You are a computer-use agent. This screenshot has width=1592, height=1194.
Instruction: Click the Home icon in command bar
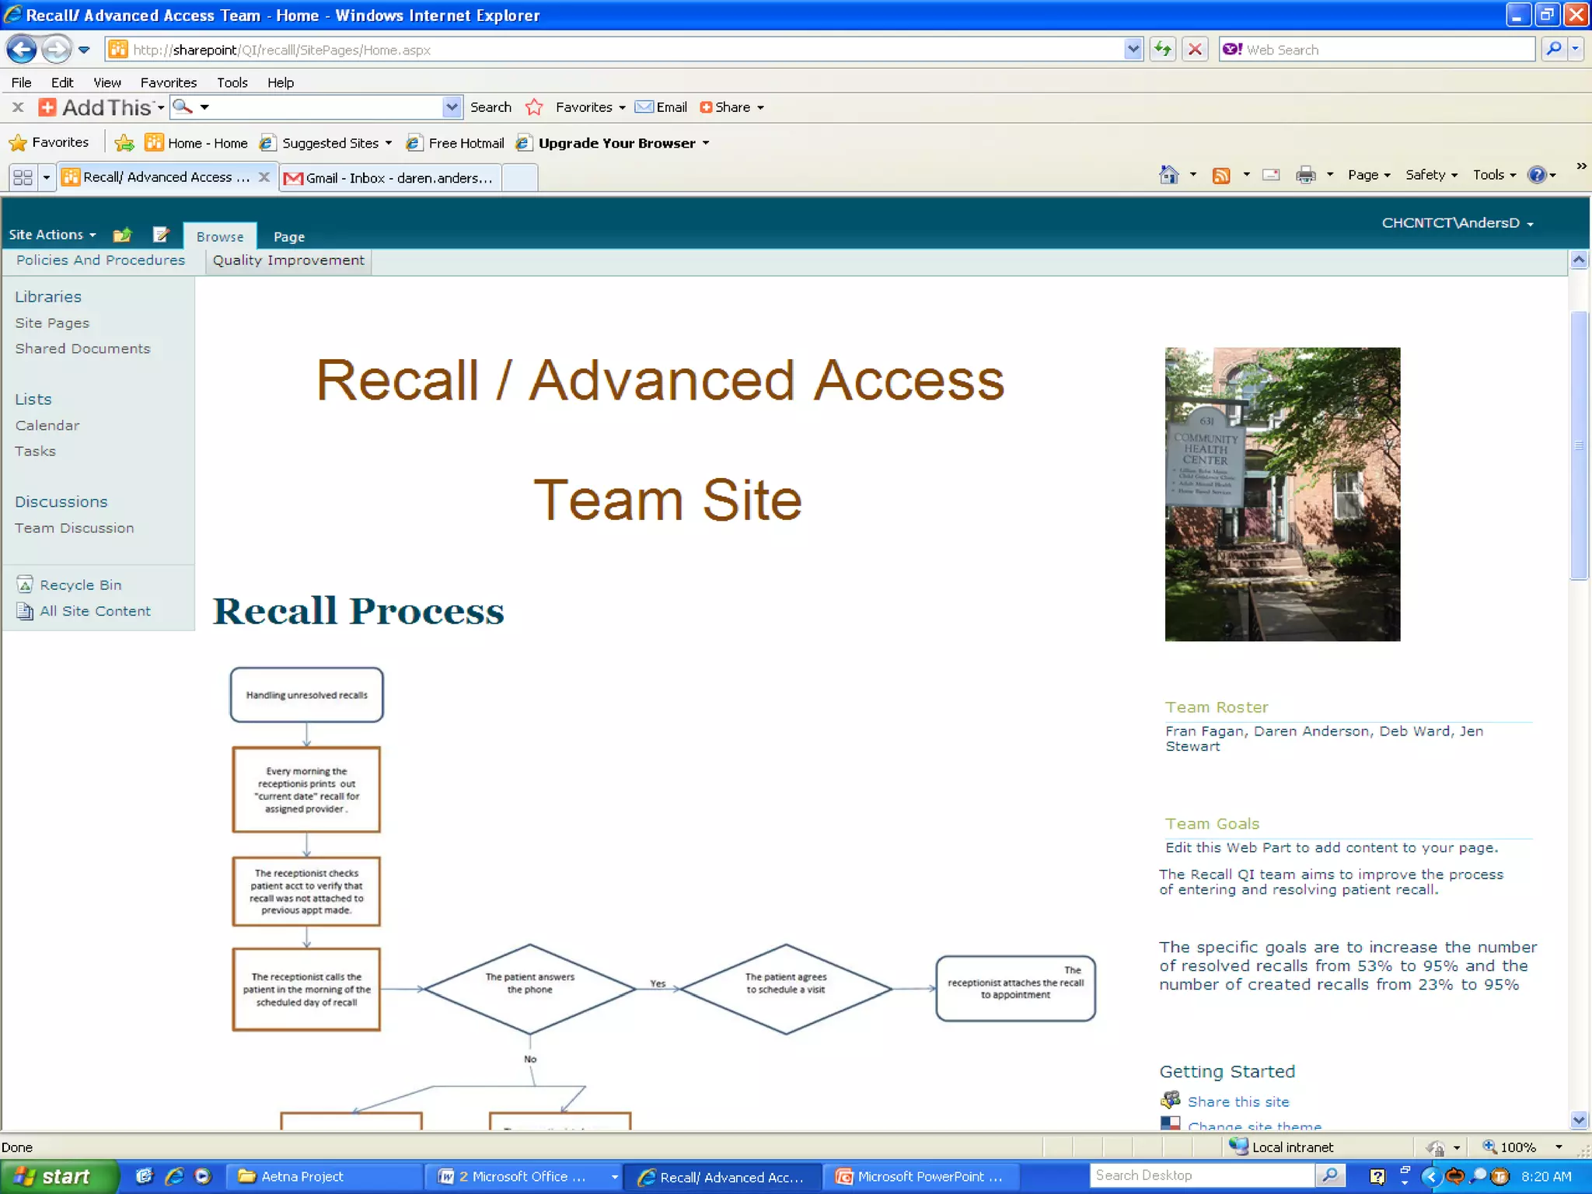tap(1168, 176)
